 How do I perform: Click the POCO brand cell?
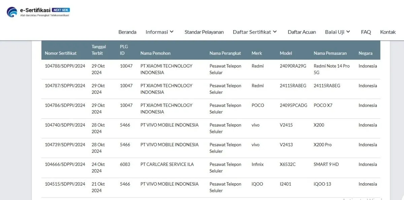pyautogui.click(x=258, y=105)
